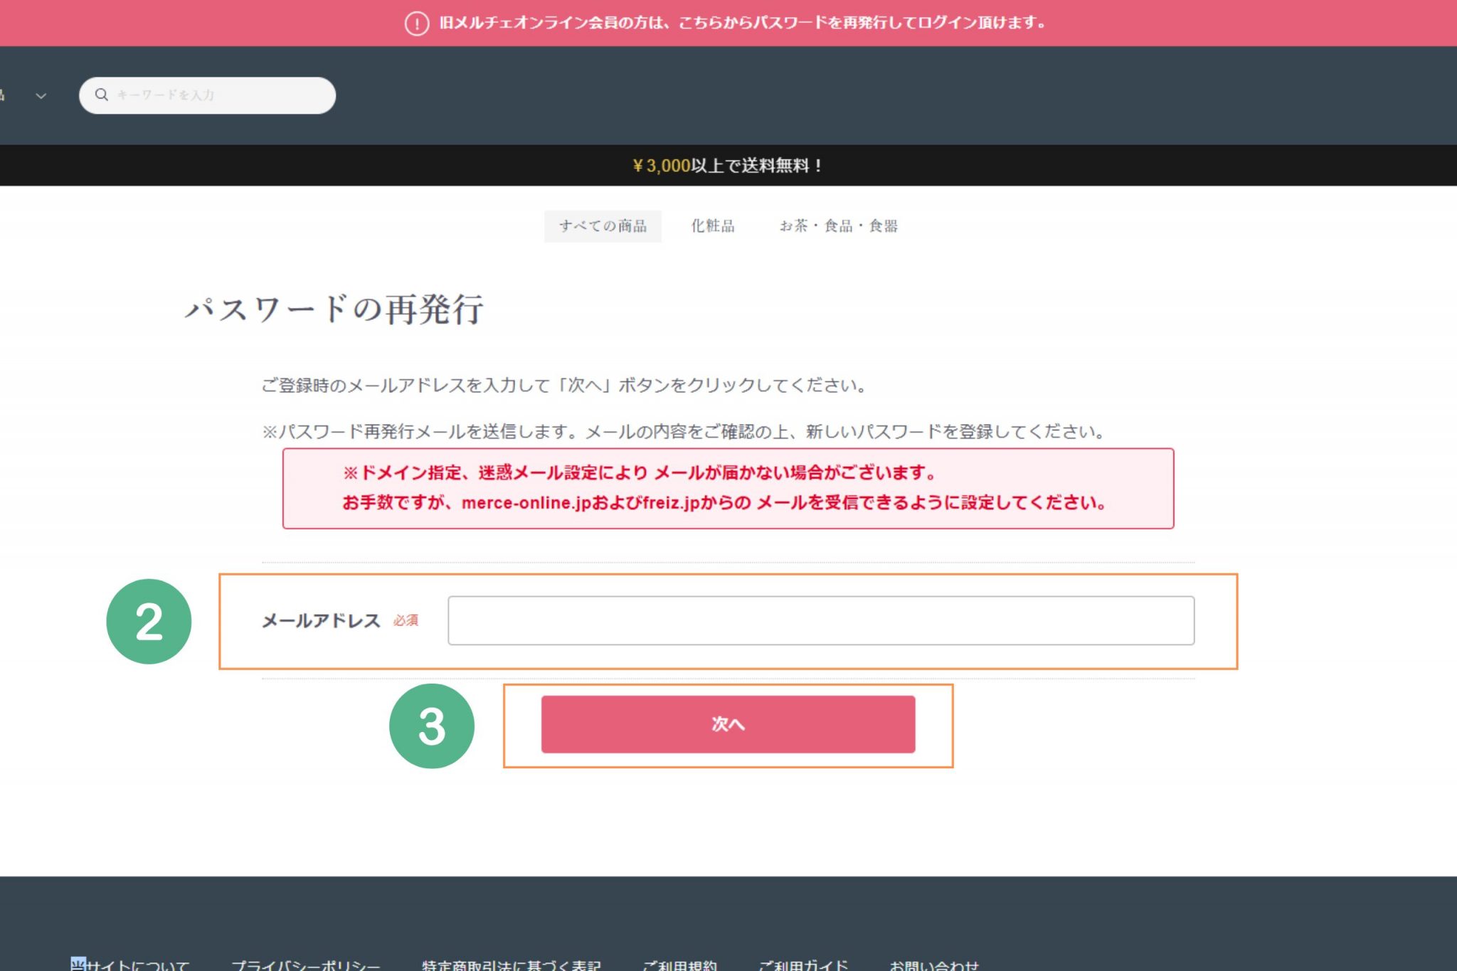The width and height of the screenshot is (1457, 971).
Task: Click the お問い合わせ footer link
Action: (934, 965)
